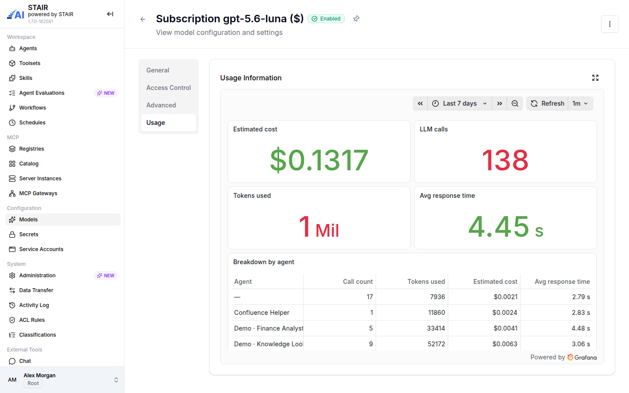Open the three-dot more options menu
The height and width of the screenshot is (393, 629).
tap(610, 24)
